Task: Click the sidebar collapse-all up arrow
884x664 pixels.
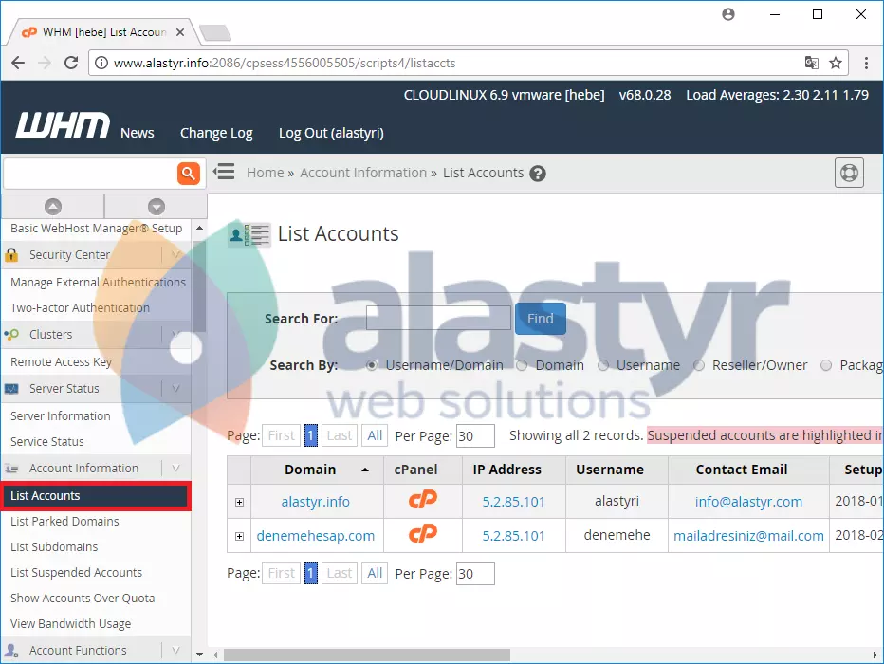Action: (53, 206)
